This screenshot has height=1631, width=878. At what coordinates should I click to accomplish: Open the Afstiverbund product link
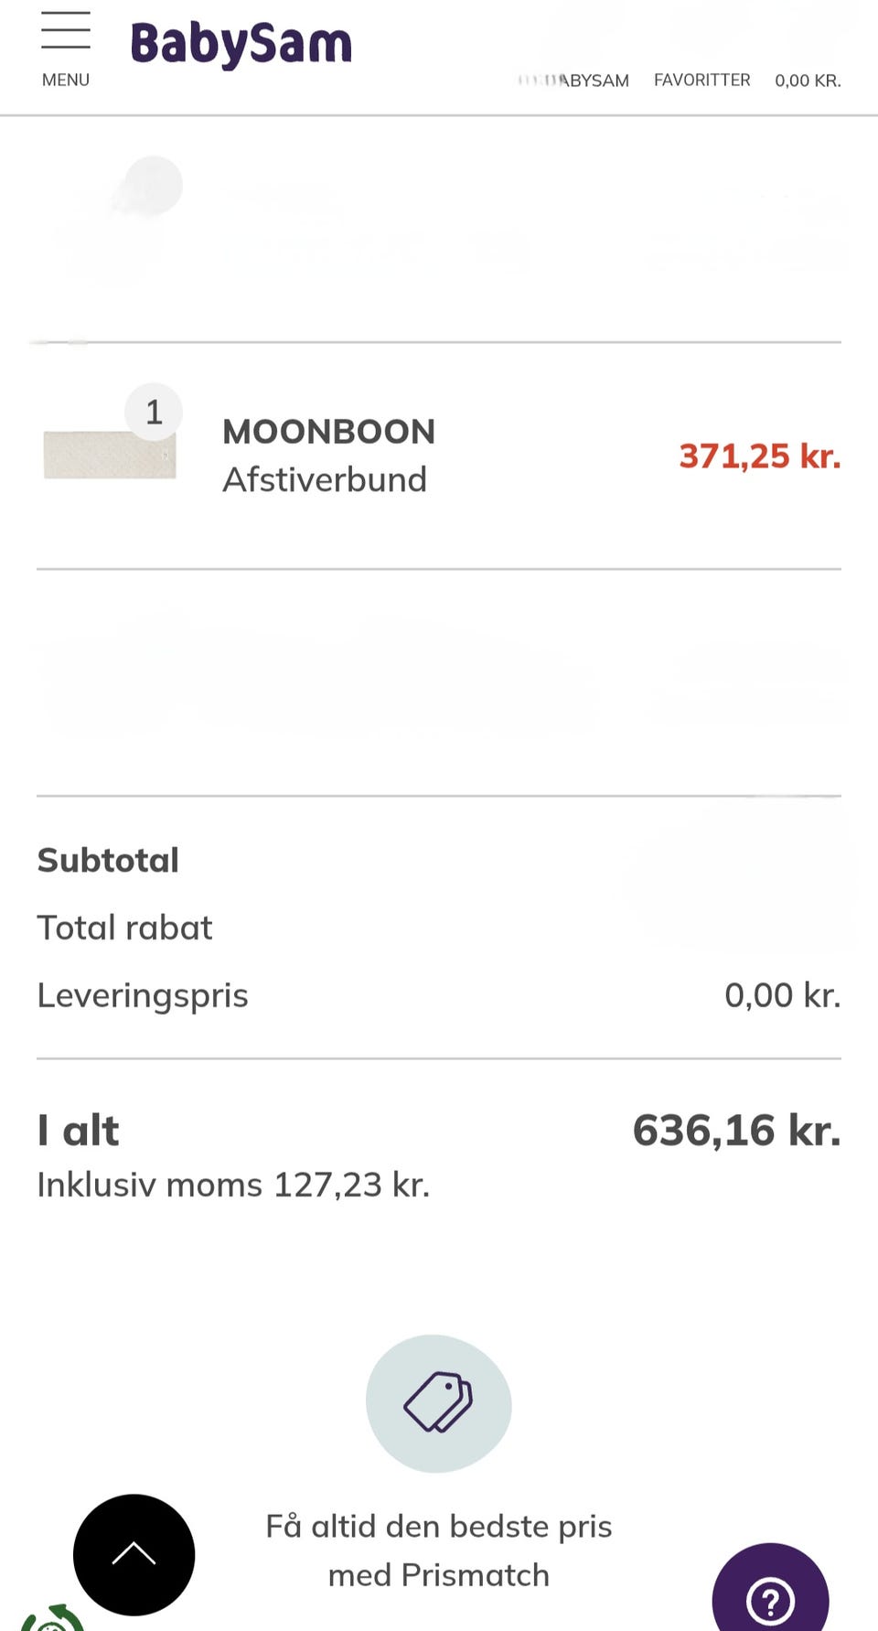pyautogui.click(x=325, y=479)
